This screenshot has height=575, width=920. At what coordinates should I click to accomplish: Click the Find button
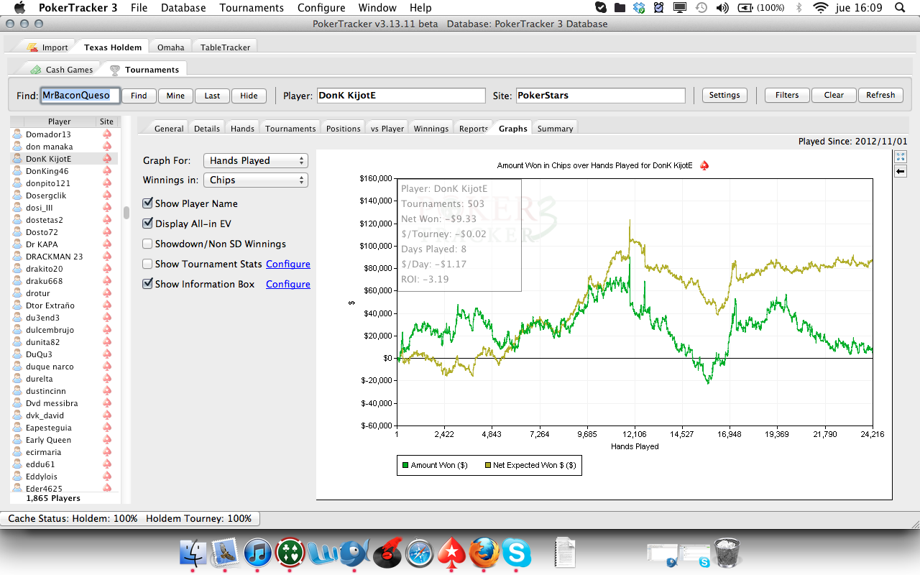click(x=139, y=96)
